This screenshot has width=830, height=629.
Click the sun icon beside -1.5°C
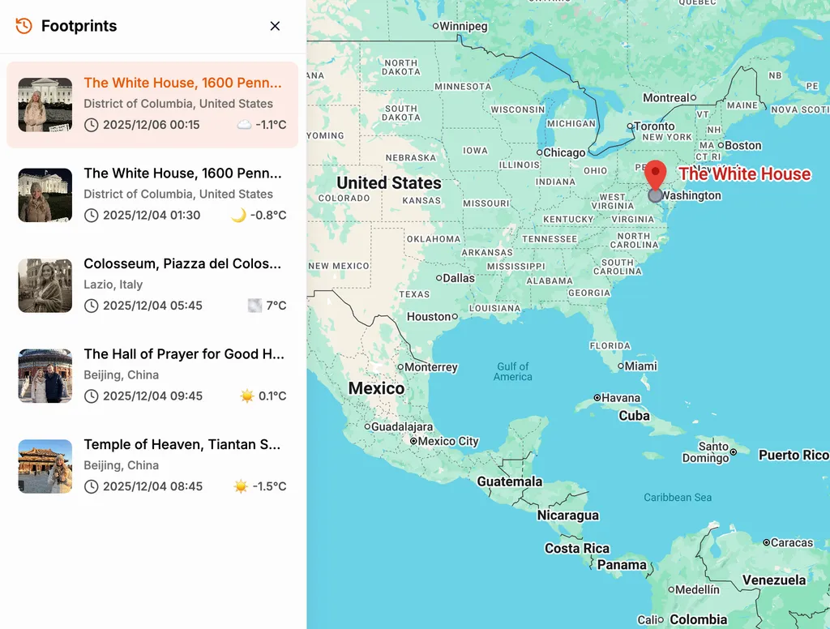coord(241,486)
